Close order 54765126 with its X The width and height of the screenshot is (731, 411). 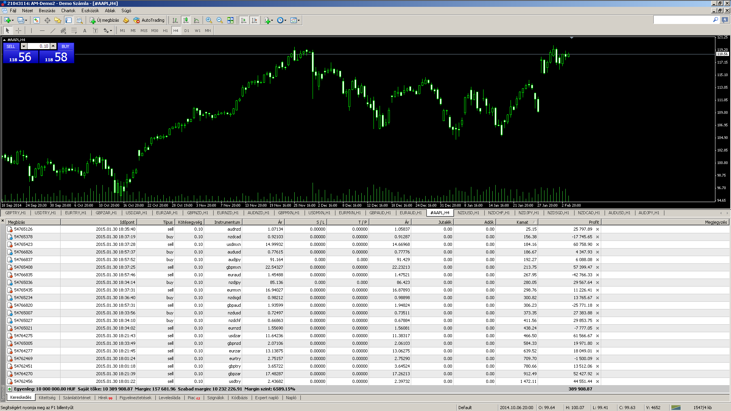click(597, 229)
